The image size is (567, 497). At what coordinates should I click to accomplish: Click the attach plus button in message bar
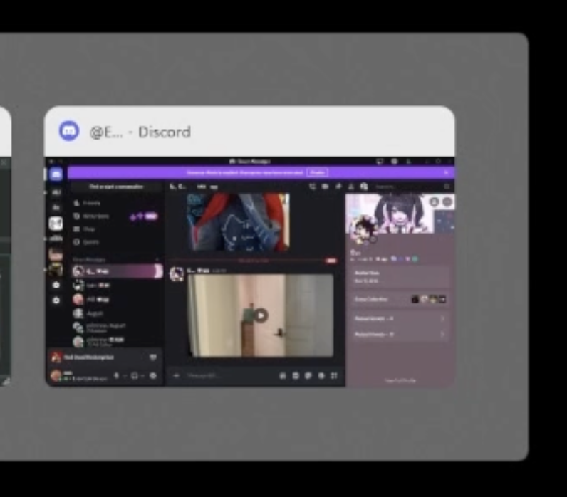[177, 376]
